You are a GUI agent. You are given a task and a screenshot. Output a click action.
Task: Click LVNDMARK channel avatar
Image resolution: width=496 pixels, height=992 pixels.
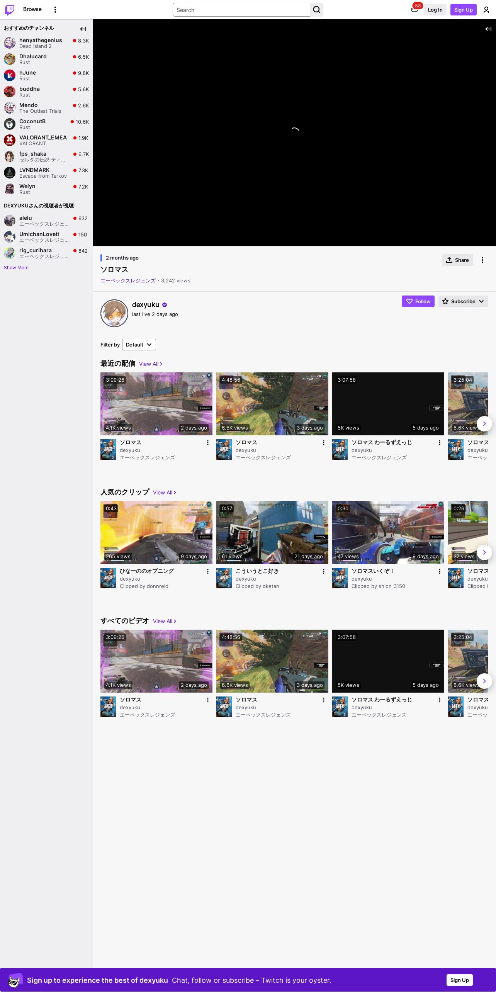pyautogui.click(x=10, y=173)
